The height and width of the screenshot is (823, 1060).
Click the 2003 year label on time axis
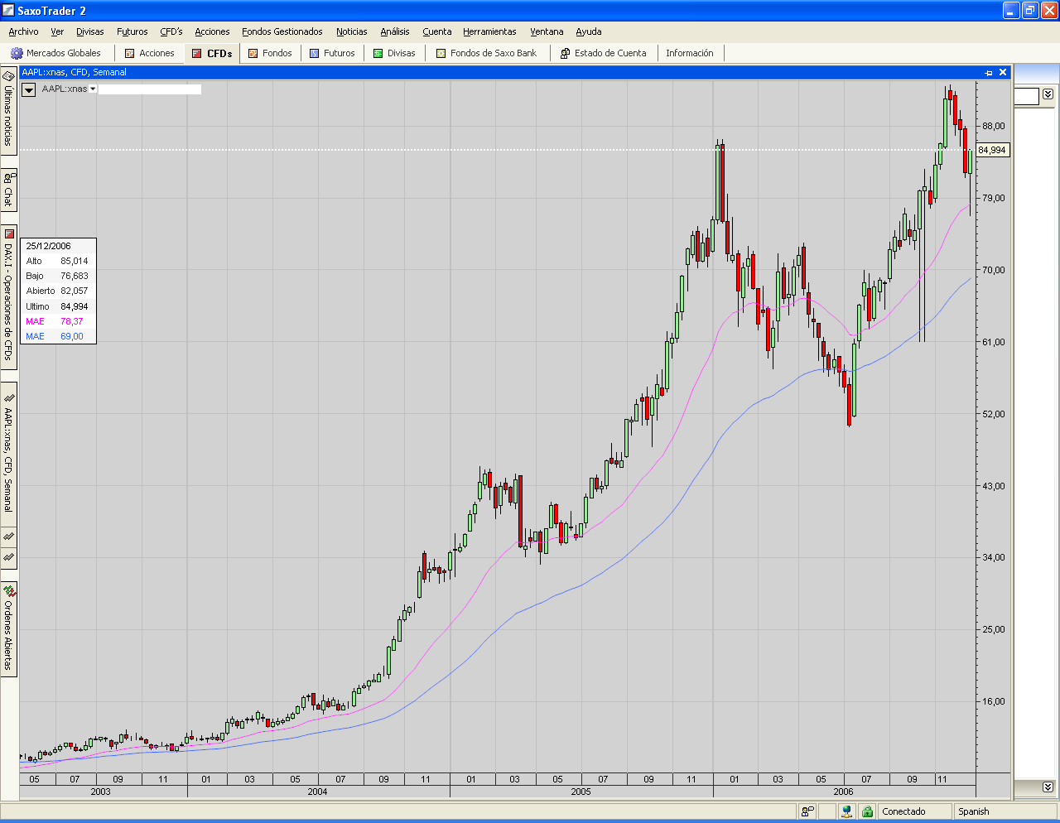pyautogui.click(x=100, y=792)
